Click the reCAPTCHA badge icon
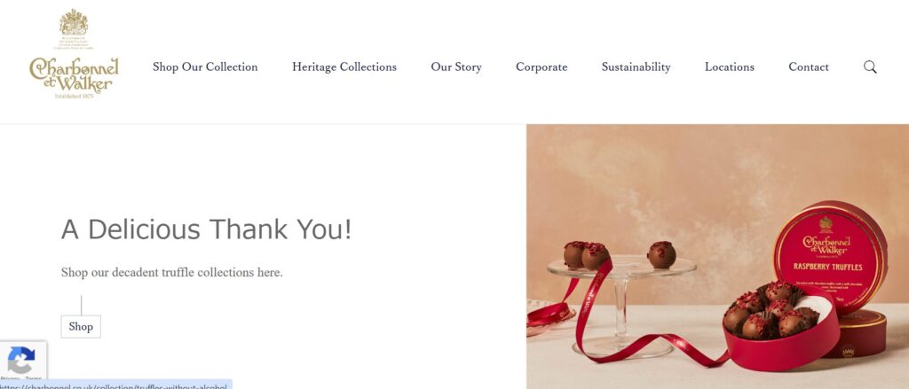 pyautogui.click(x=21, y=361)
